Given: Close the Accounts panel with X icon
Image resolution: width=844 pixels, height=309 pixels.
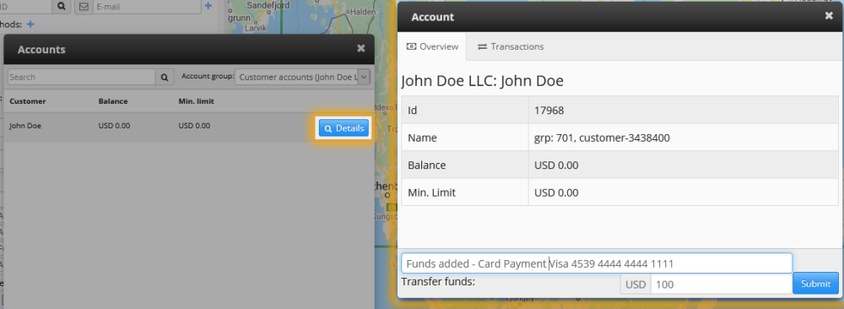Looking at the screenshot, I should [x=360, y=48].
